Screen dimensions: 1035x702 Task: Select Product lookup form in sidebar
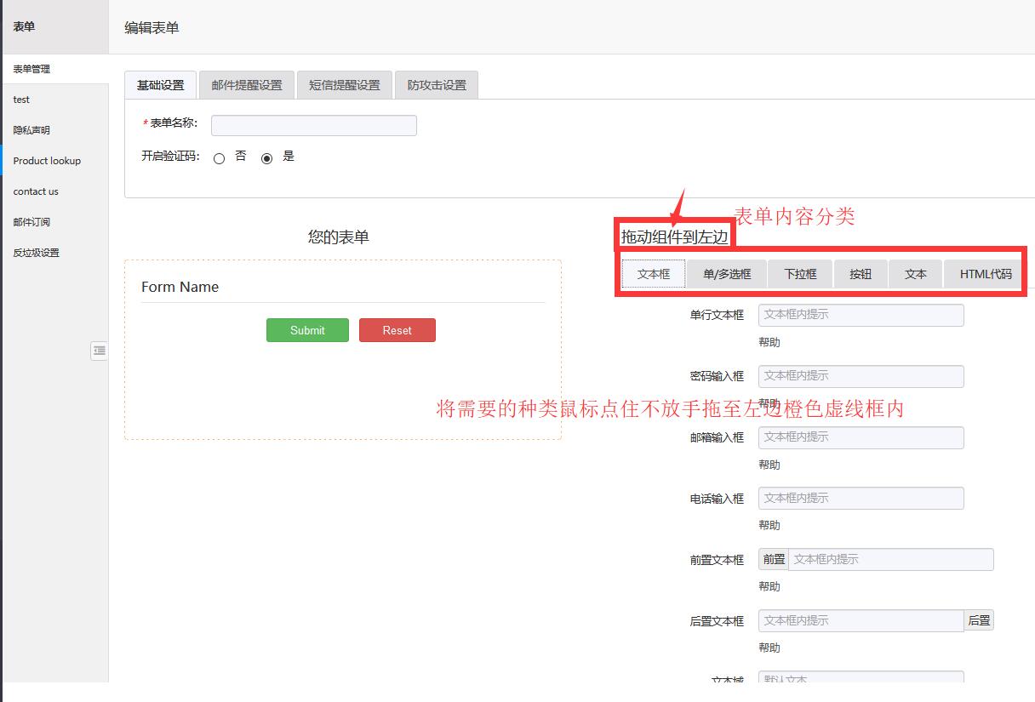[47, 161]
